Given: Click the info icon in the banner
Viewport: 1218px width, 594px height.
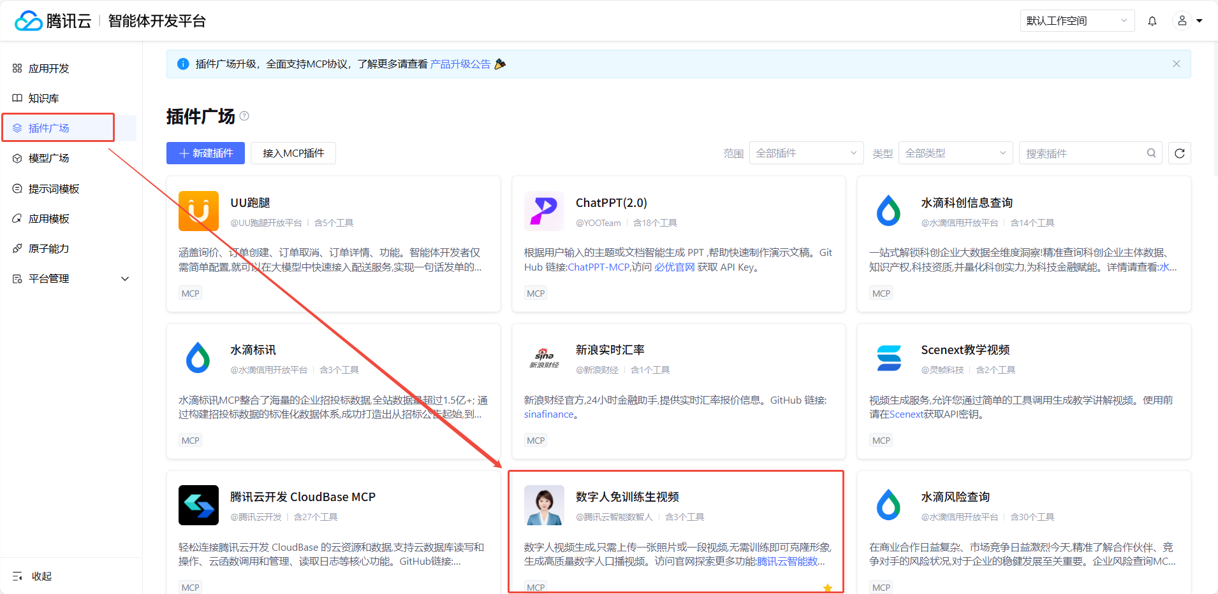Looking at the screenshot, I should point(183,64).
